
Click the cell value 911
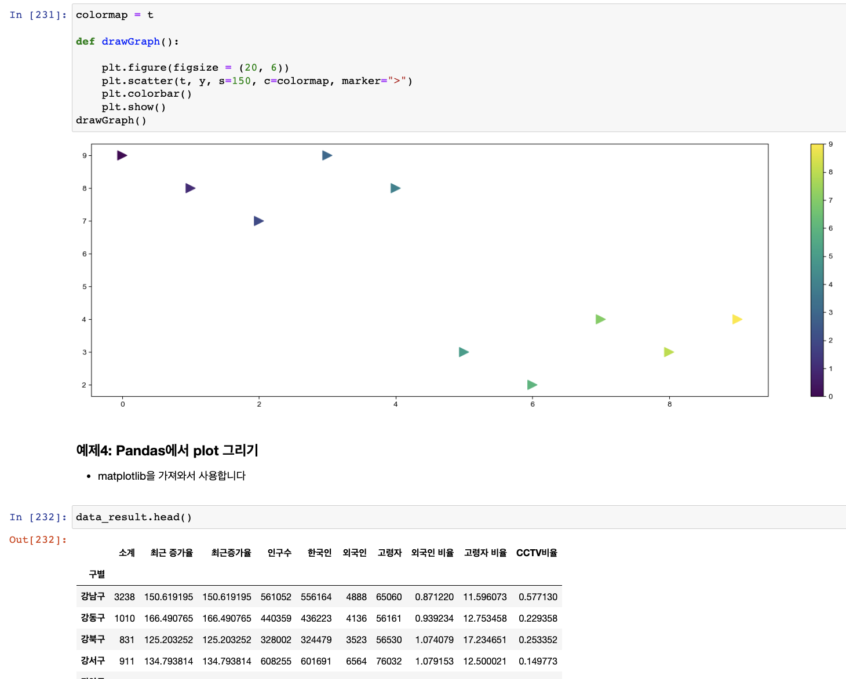(x=127, y=661)
